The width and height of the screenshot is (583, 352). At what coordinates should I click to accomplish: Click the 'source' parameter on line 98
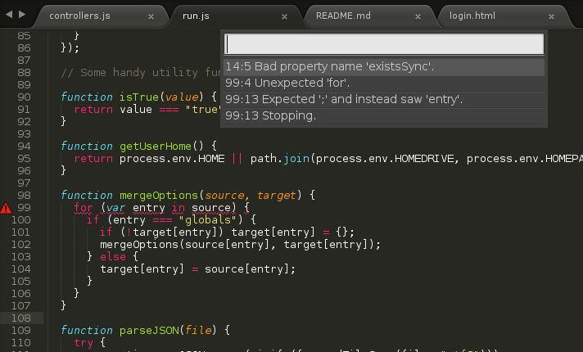coord(224,196)
